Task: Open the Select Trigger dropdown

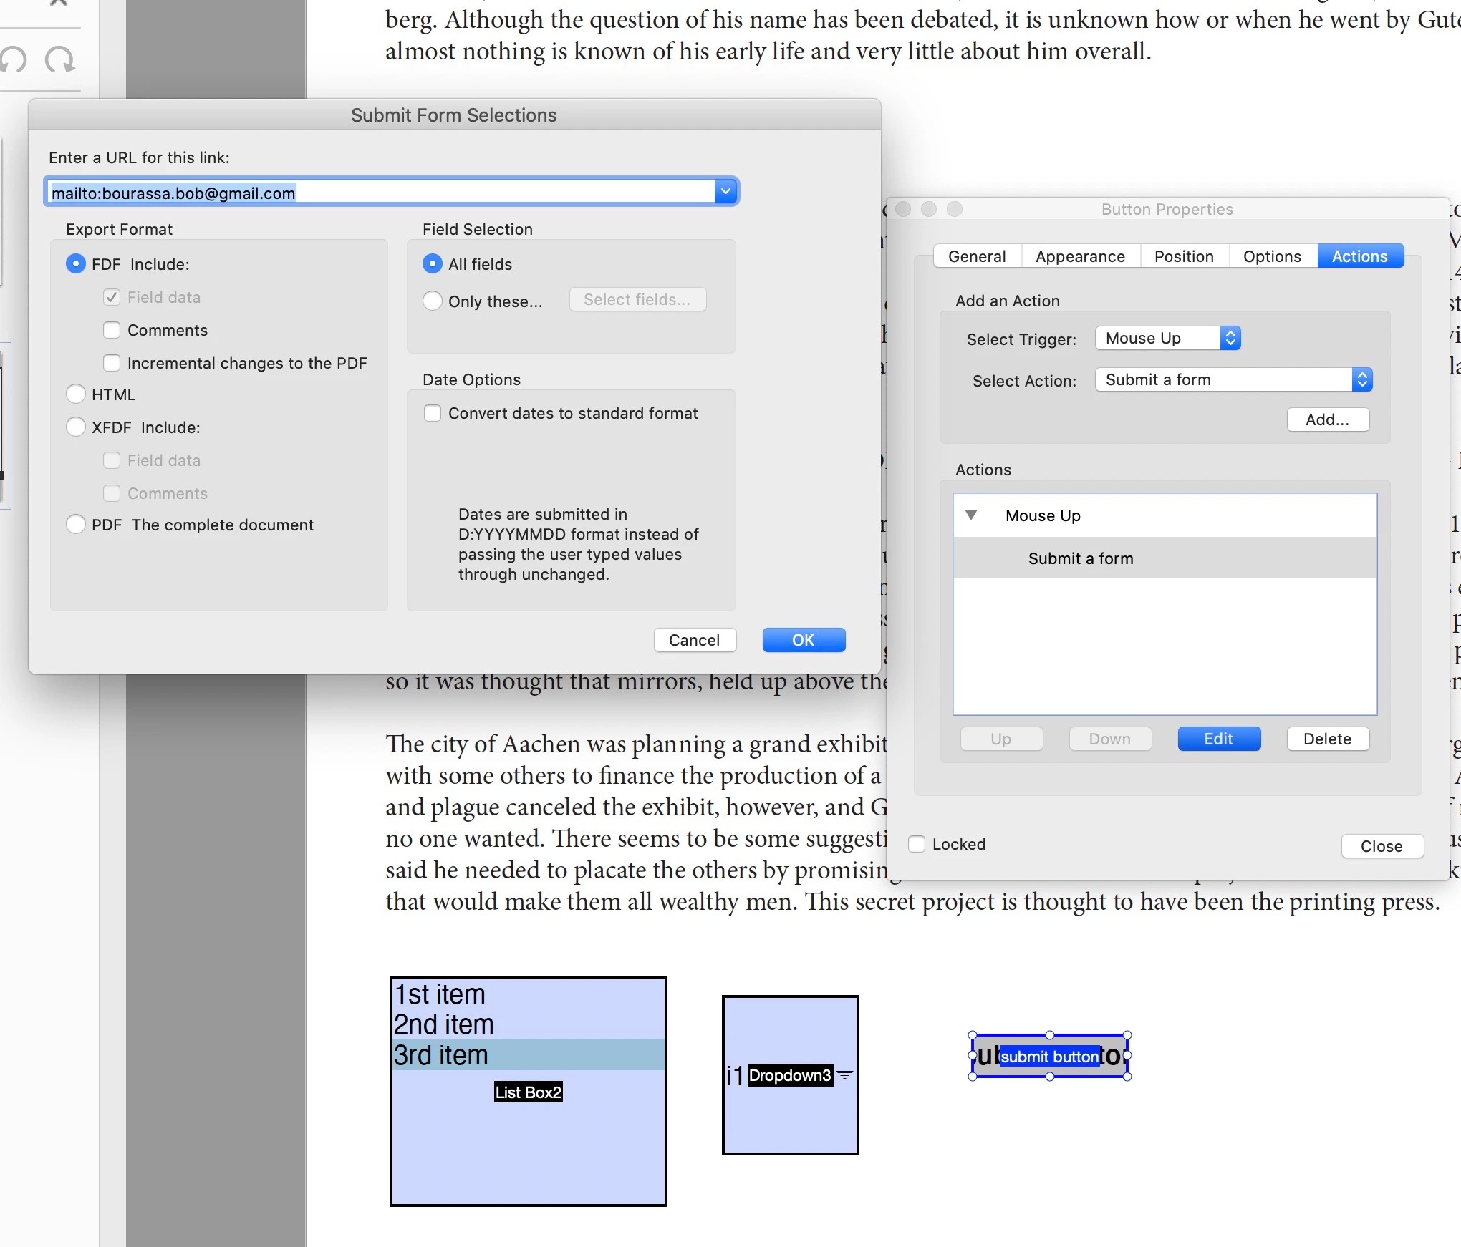Action: pyautogui.click(x=1167, y=338)
